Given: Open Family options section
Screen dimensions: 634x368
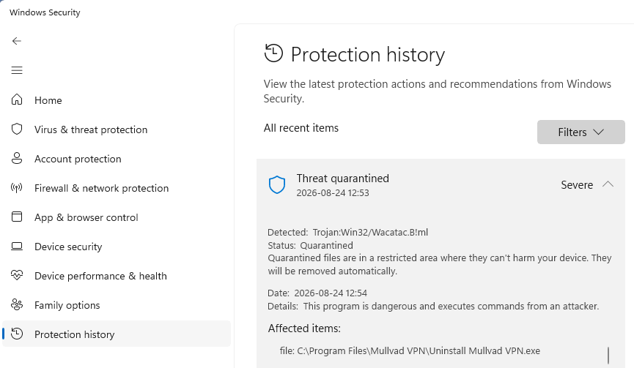Looking at the screenshot, I should (x=117, y=305).
